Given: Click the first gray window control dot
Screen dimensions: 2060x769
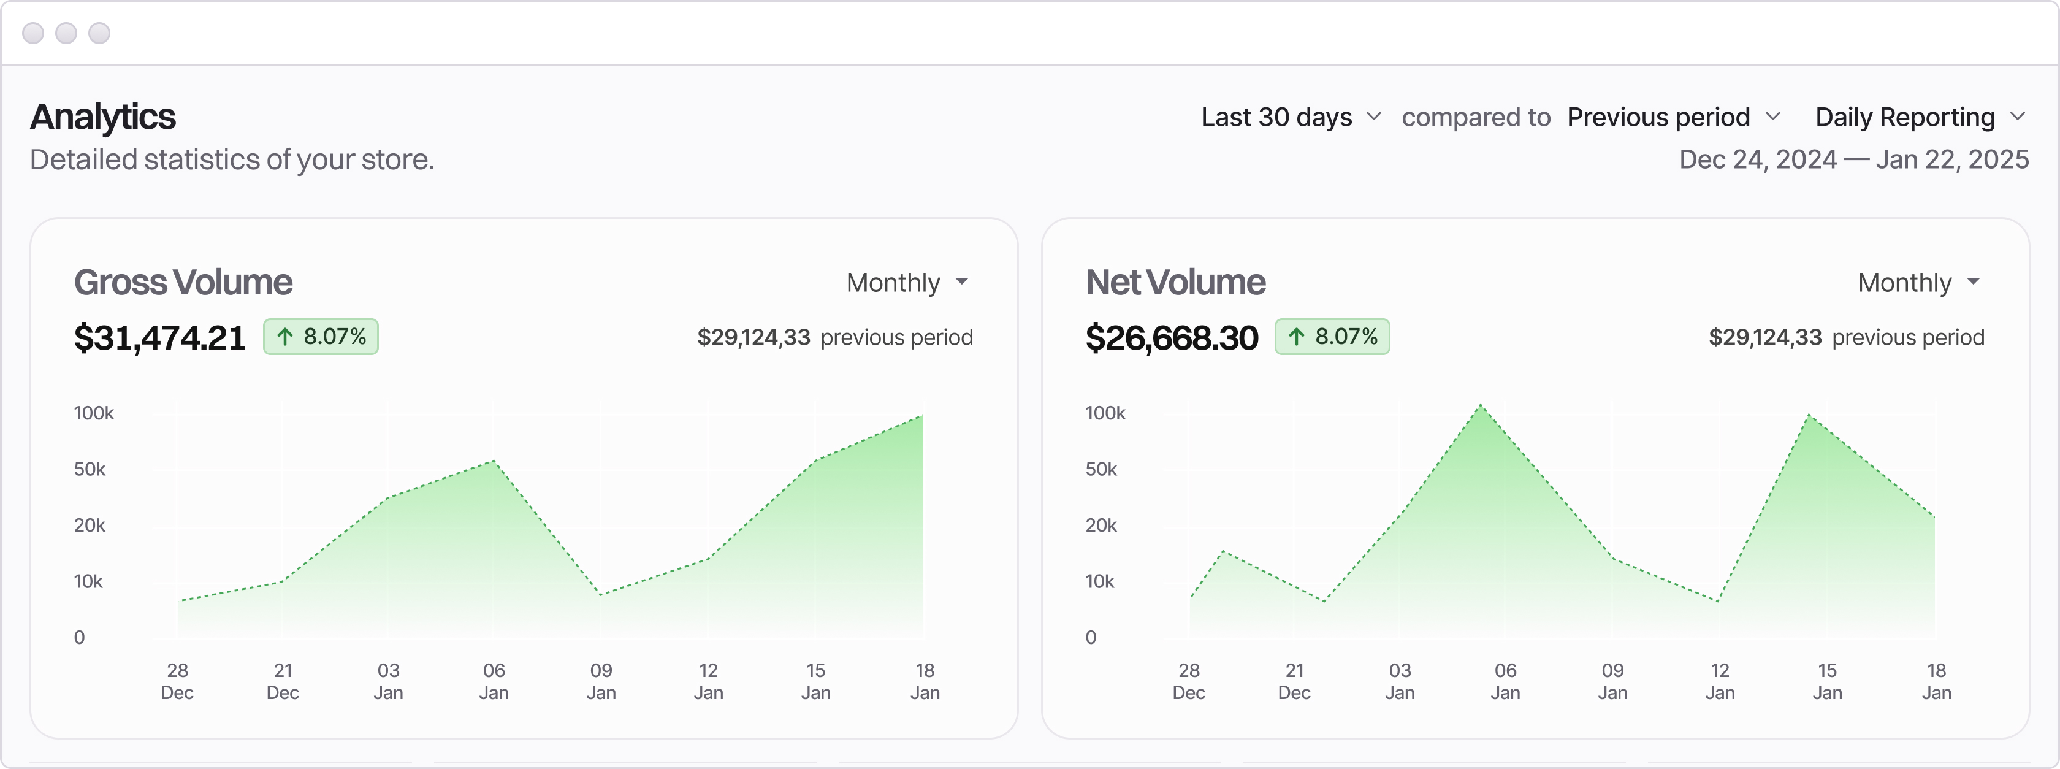Looking at the screenshot, I should pos(32,33).
